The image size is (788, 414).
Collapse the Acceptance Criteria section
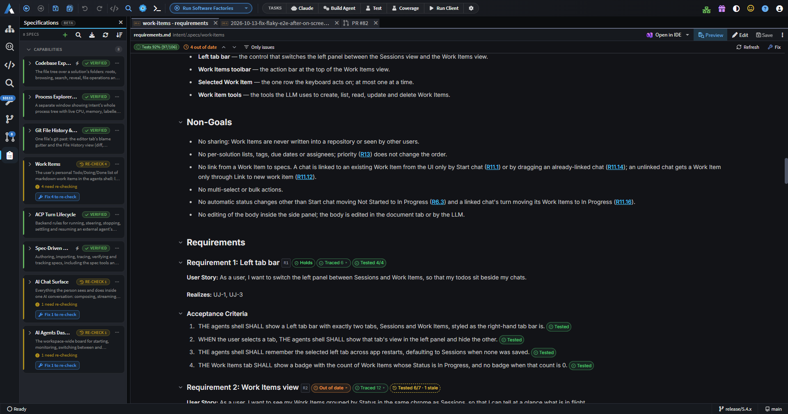coord(181,314)
